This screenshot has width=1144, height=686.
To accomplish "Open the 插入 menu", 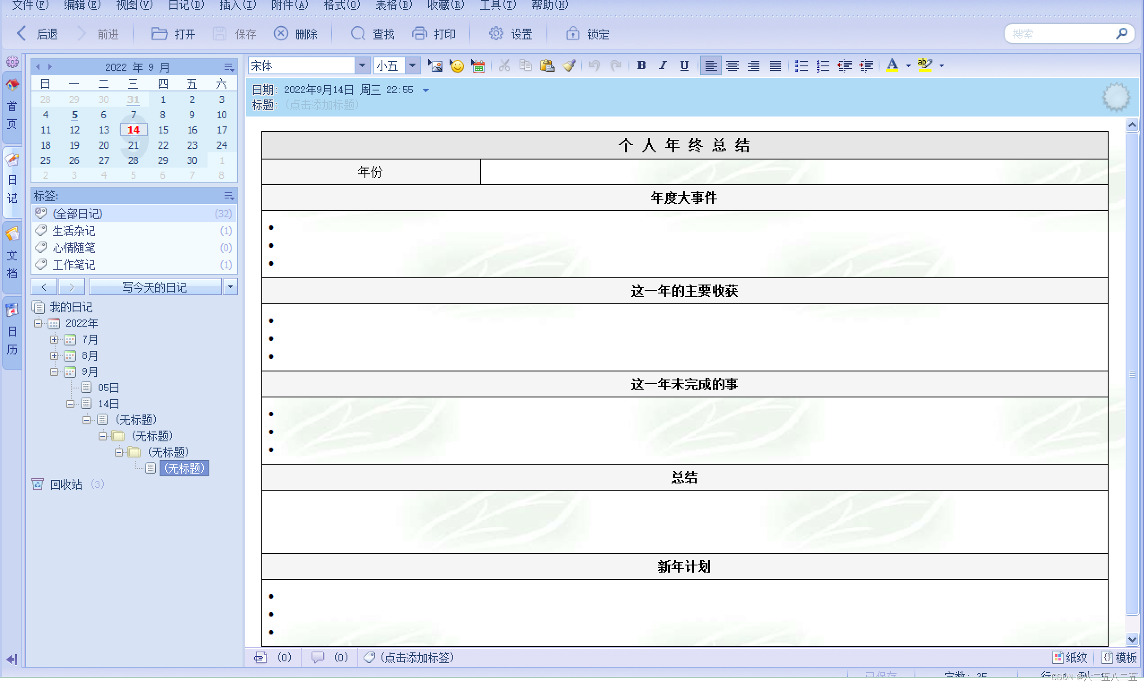I will coord(238,5).
